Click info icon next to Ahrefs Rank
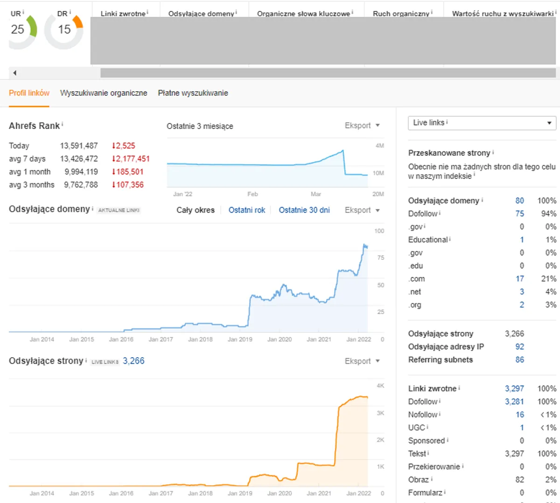 tap(63, 124)
